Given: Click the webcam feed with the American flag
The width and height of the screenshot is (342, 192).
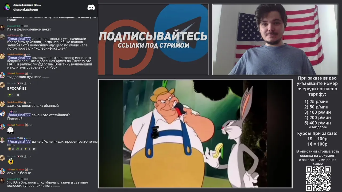Looking at the screenshot, I should point(275,39).
